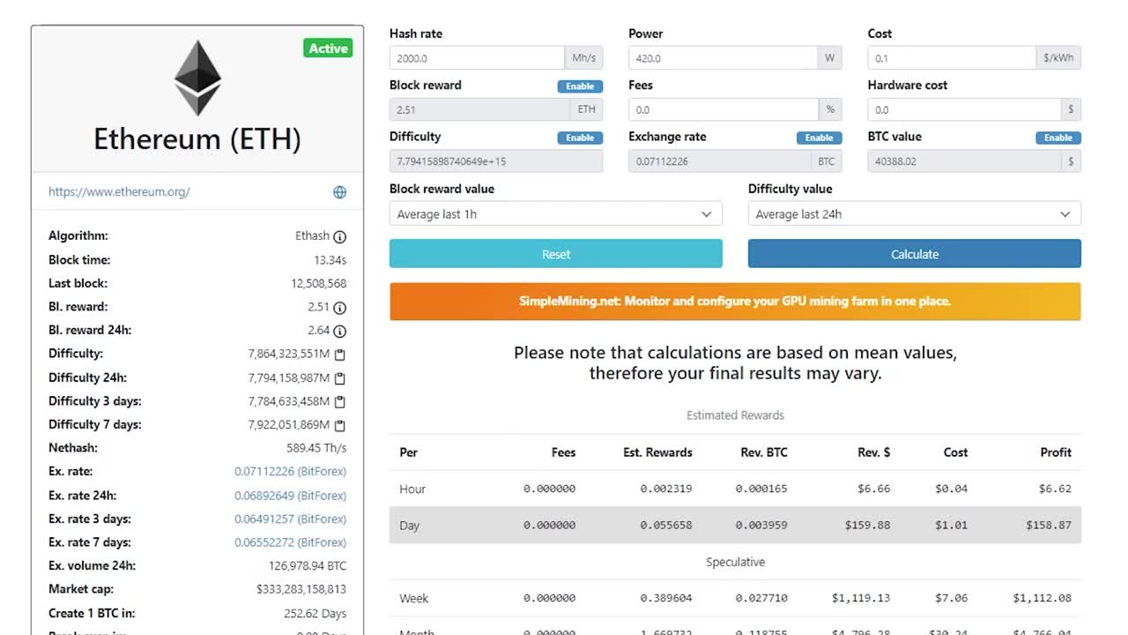
Task: Copy Difficulty 24h value to clipboard
Action: (340, 378)
